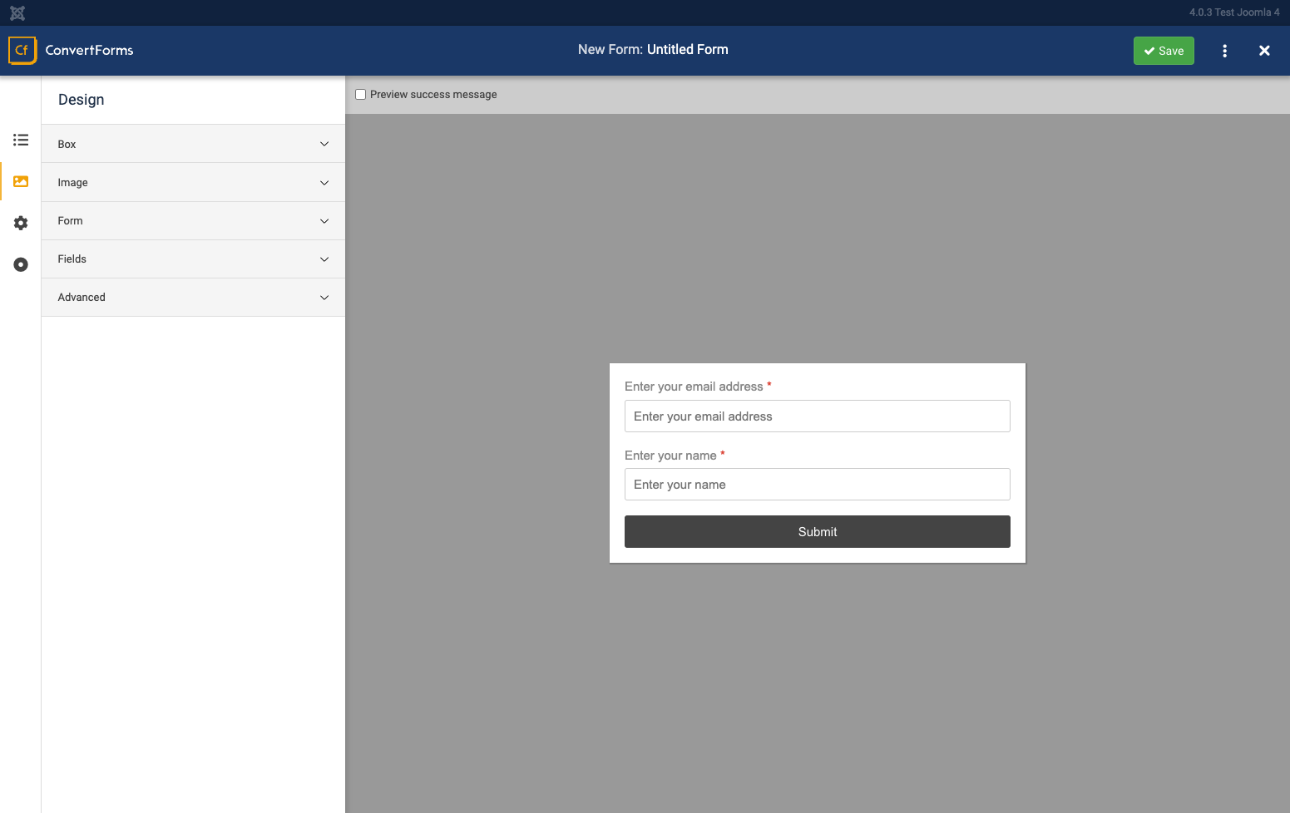Focus the Enter your name input
Viewport: 1290px width, 813px height.
(x=817, y=485)
